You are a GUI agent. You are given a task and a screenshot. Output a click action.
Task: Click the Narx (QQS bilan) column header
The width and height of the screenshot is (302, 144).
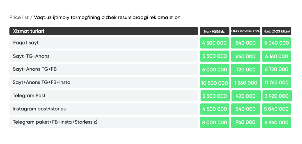pyautogui.click(x=277, y=31)
